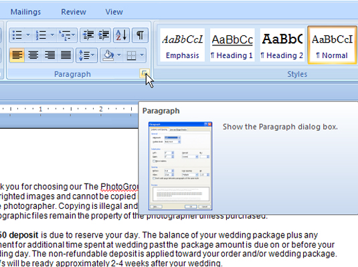Image resolution: width=358 pixels, height=267 pixels.
Task: Apply the Emphasis style
Action: coord(182,45)
